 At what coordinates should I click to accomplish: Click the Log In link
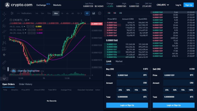pyautogui.click(x=178, y=5)
